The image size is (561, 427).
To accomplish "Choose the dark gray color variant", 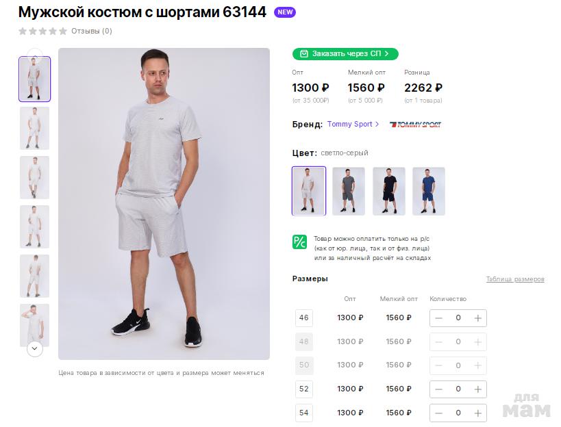I will point(349,191).
